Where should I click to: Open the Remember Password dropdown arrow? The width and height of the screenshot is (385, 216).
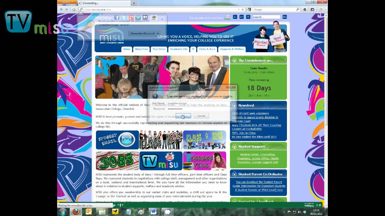[158, 34]
